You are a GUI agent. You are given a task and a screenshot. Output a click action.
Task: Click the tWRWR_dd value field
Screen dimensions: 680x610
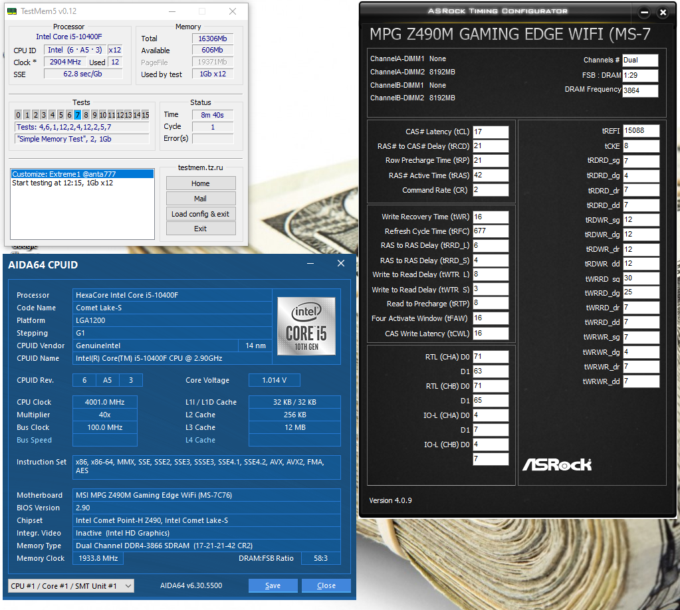point(641,381)
